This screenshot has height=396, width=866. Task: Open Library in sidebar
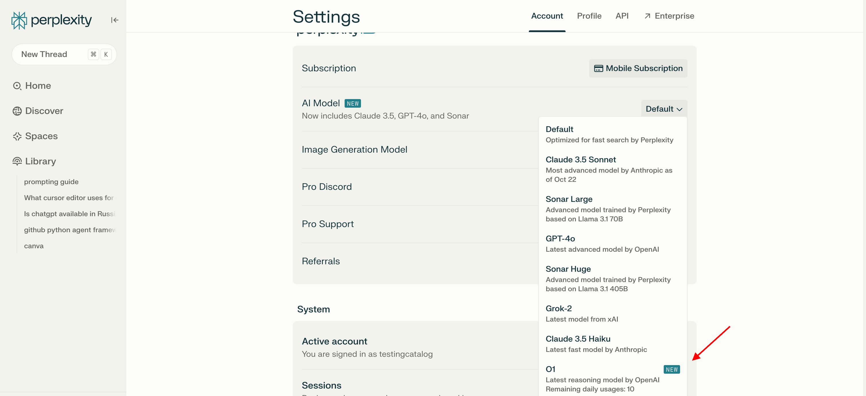(x=34, y=161)
